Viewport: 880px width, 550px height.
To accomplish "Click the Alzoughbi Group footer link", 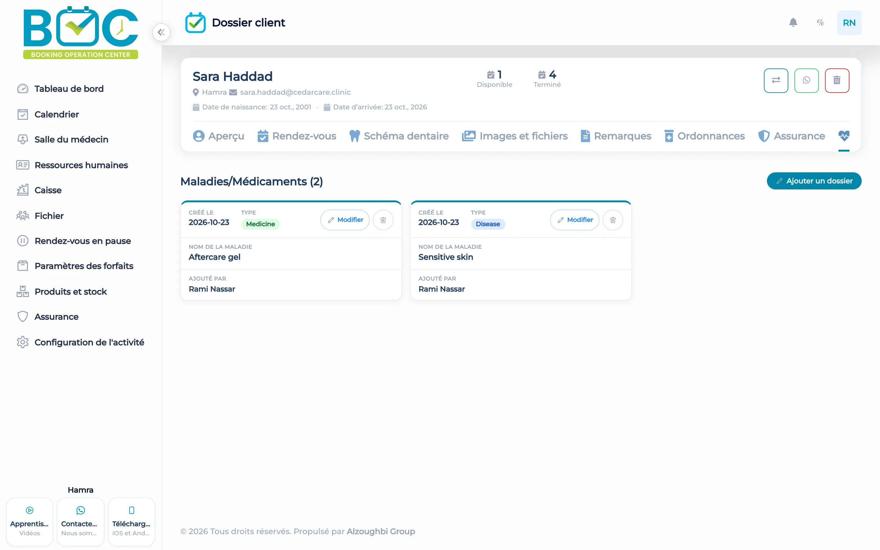I will (381, 531).
